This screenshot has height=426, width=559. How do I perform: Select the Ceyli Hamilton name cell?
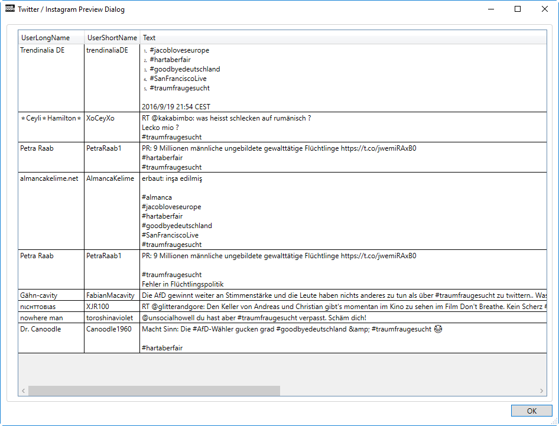pyautogui.click(x=51, y=127)
